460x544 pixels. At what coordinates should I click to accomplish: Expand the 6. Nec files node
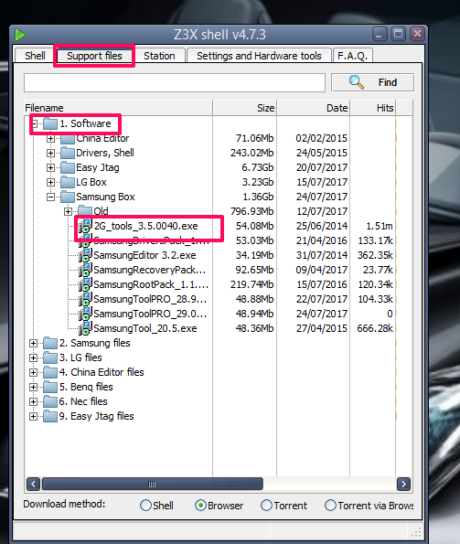coord(33,401)
